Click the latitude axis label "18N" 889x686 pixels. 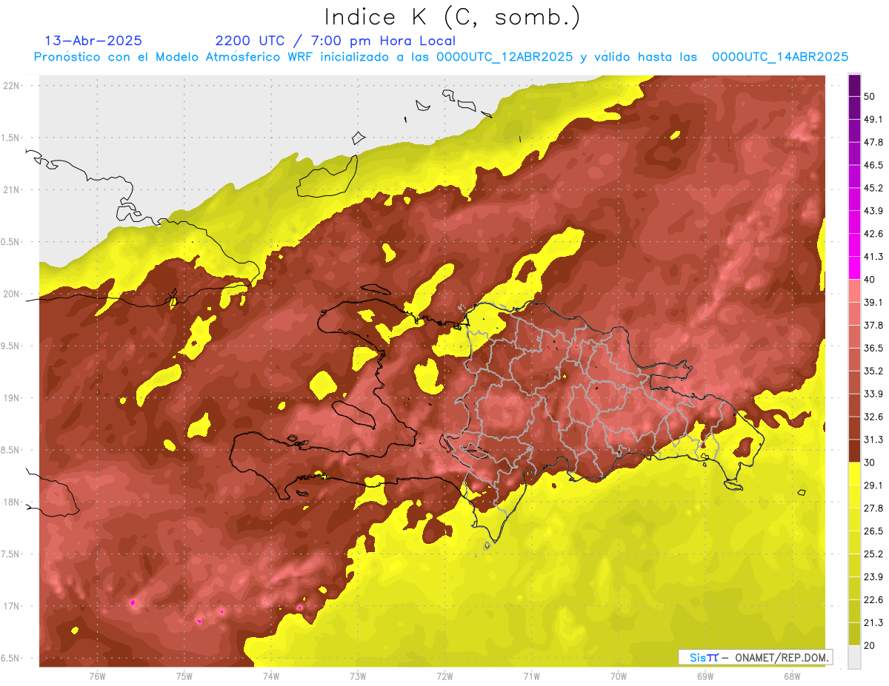pos(13,502)
